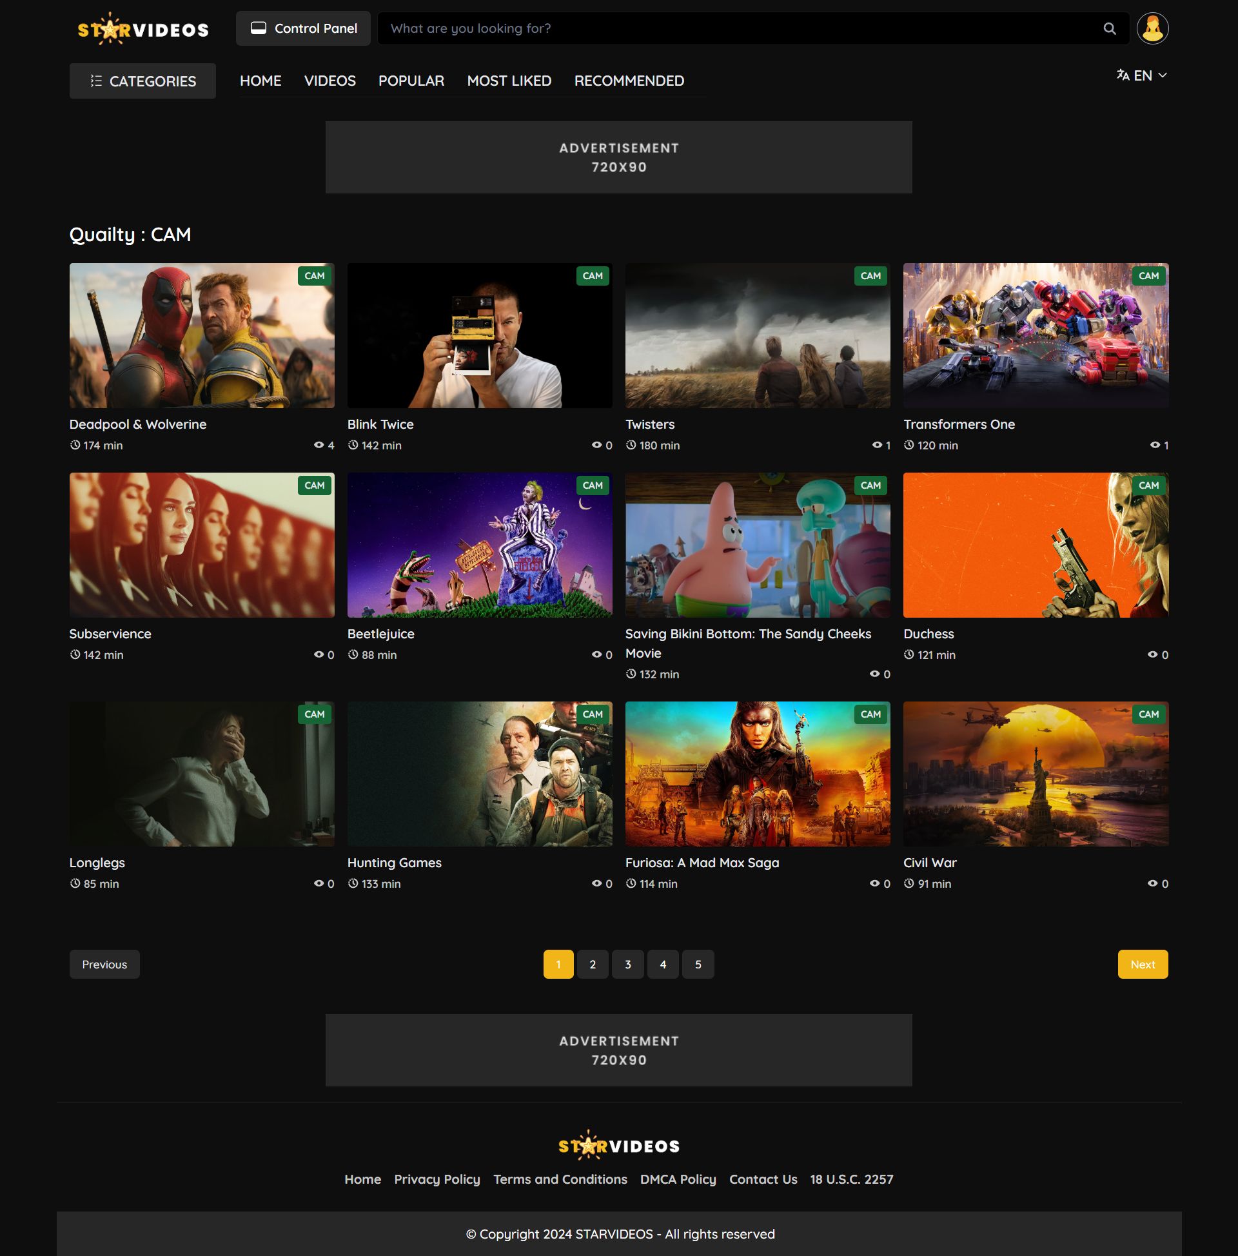Click the search magnifier icon

pos(1109,28)
